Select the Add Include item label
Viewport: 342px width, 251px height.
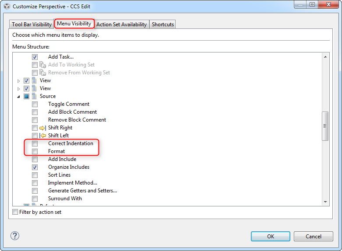coord(62,159)
